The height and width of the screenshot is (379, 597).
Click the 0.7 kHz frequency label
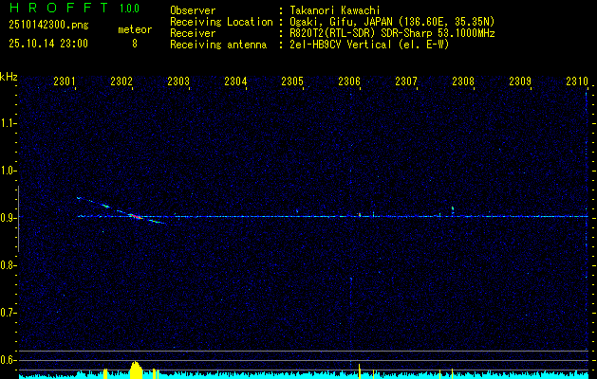8,313
